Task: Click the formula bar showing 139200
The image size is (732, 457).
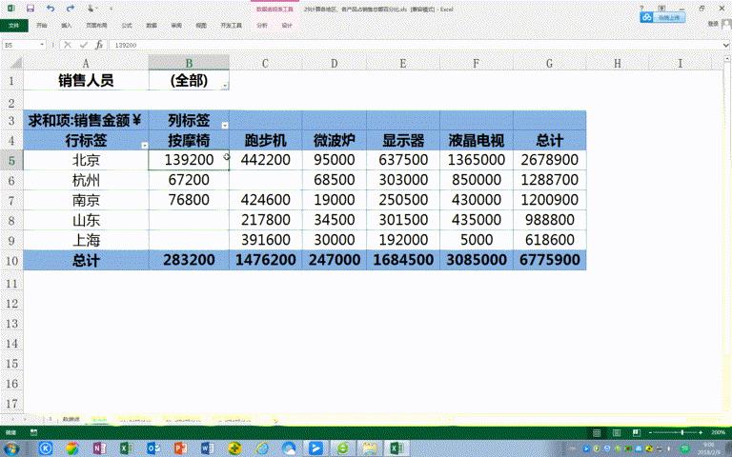Action: [x=416, y=45]
